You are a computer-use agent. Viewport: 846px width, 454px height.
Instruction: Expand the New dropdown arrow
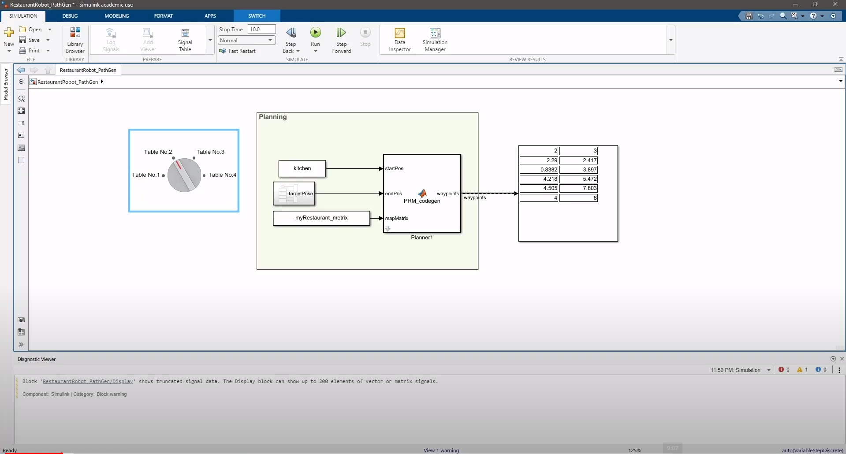(9, 51)
